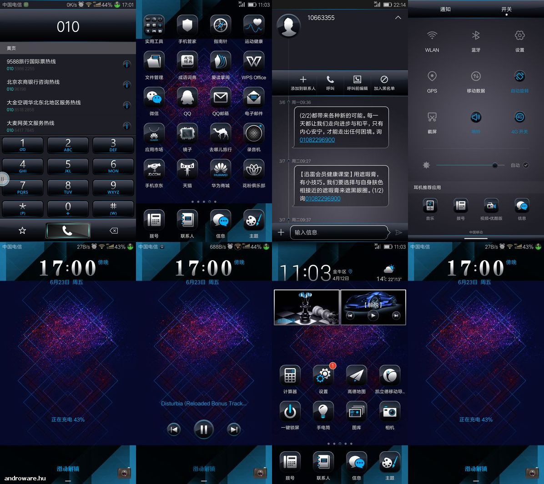Tap the 截屏 screenshot shortcut
The width and height of the screenshot is (544, 484).
pyautogui.click(x=432, y=117)
